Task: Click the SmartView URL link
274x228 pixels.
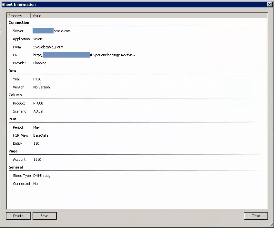Action: point(84,55)
